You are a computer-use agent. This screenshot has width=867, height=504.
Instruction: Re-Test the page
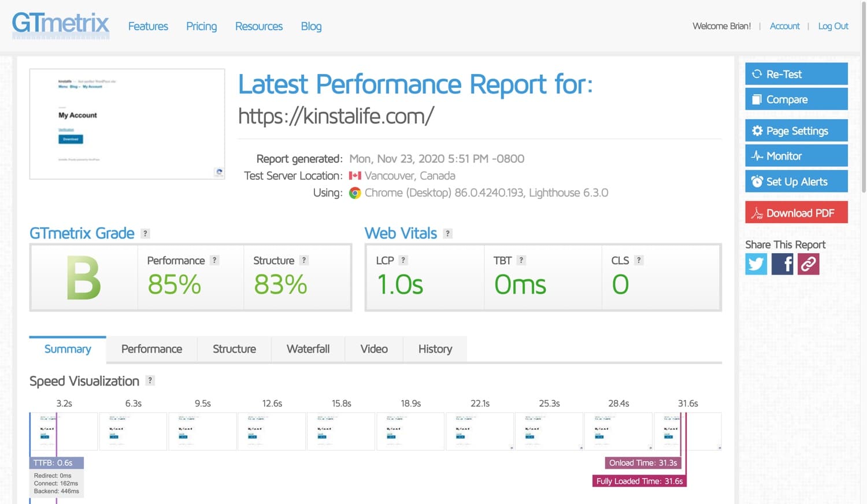[796, 74]
